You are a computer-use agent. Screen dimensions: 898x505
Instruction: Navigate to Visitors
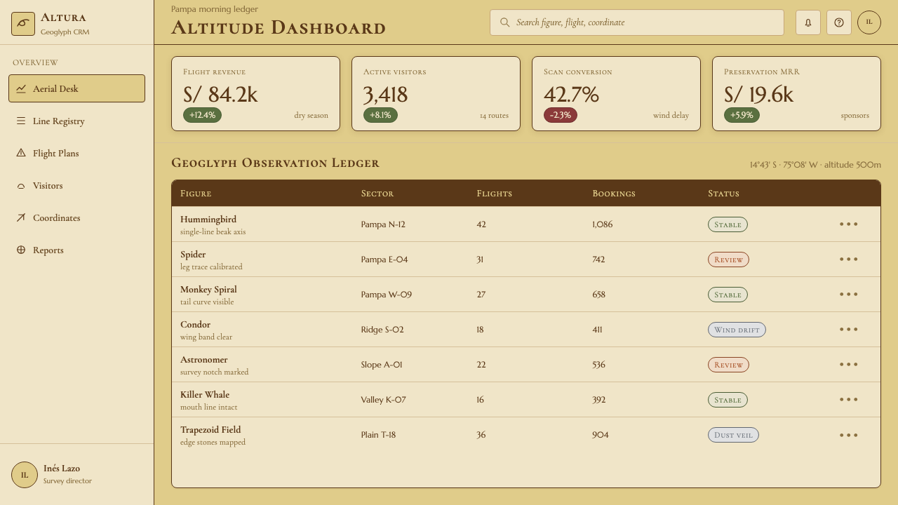click(76, 185)
